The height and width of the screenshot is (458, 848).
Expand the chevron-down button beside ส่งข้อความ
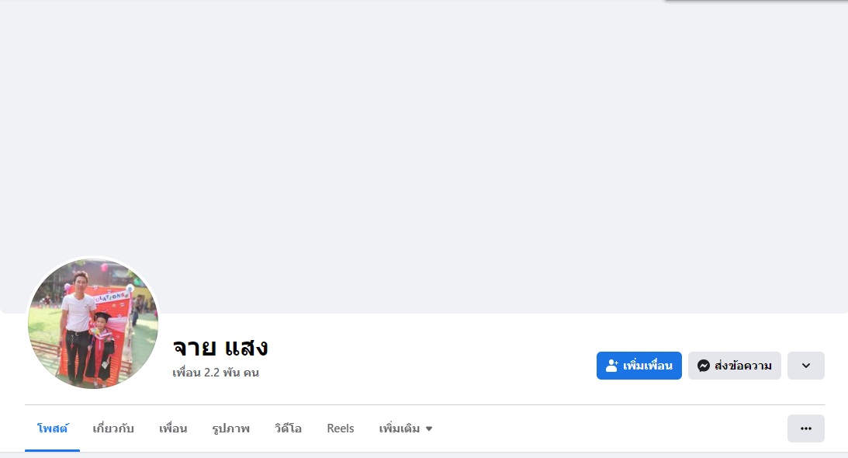tap(805, 366)
